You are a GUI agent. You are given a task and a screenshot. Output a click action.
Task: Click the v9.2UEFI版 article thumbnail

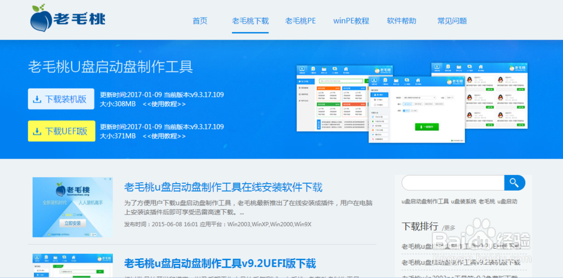point(73,266)
